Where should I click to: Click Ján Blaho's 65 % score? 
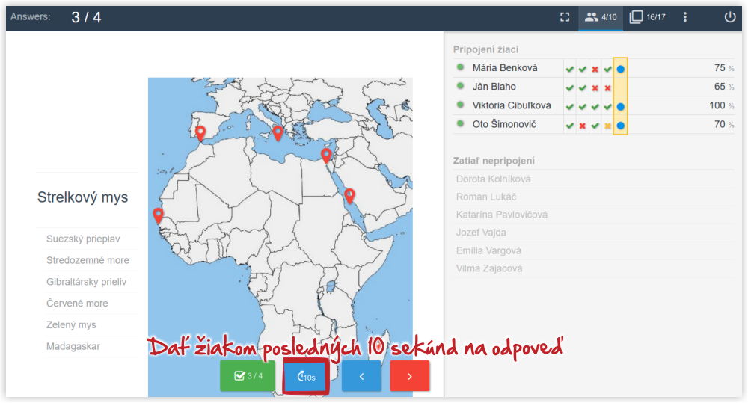[x=724, y=87]
